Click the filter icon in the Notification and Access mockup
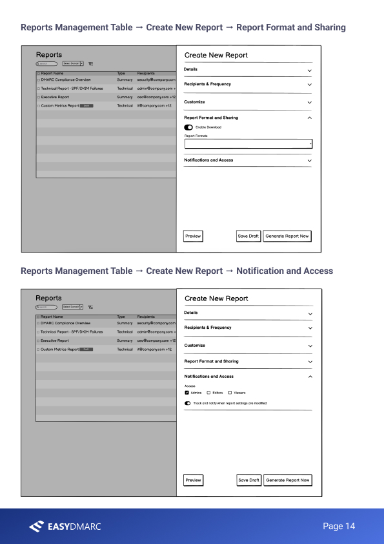This screenshot has height=544, width=384. [x=90, y=307]
